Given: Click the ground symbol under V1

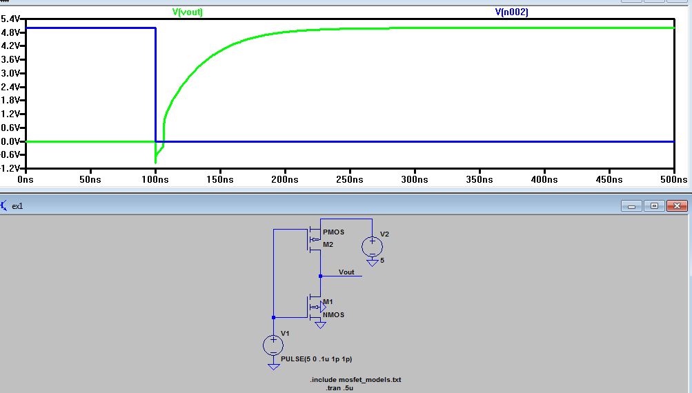Looking at the screenshot, I should (x=273, y=367).
